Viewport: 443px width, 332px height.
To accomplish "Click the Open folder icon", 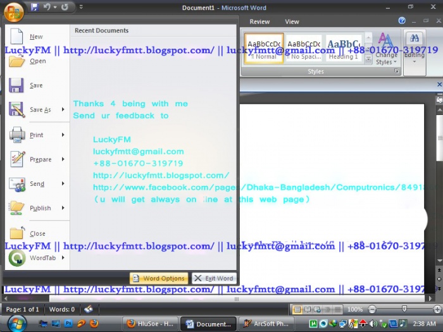I will pyautogui.click(x=17, y=61).
